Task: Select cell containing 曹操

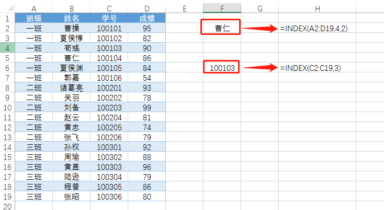Action: pyautogui.click(x=72, y=28)
